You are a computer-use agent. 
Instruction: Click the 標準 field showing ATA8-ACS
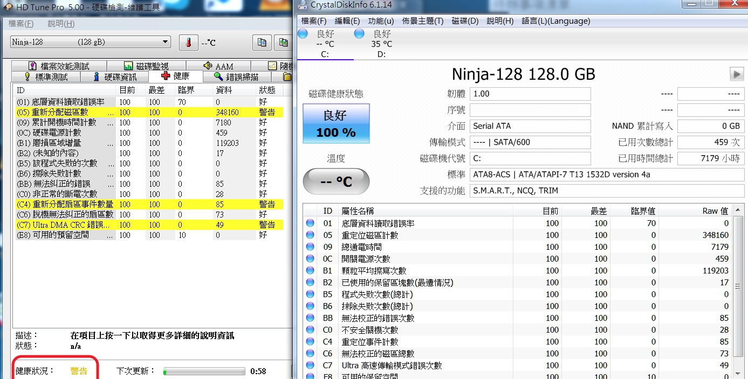(x=607, y=174)
